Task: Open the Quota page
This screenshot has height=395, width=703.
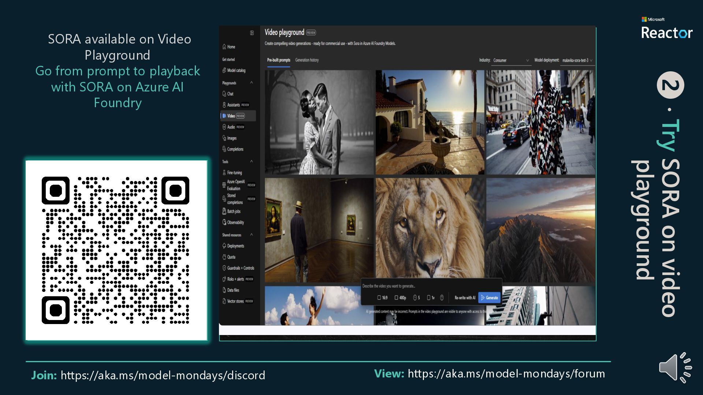Action: (229, 257)
